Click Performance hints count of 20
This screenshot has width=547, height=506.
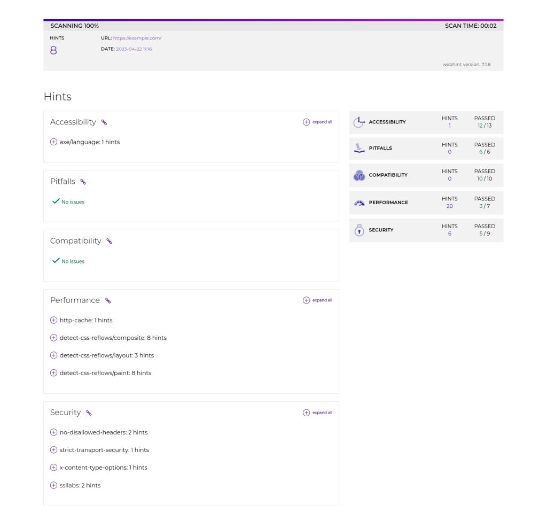point(449,206)
